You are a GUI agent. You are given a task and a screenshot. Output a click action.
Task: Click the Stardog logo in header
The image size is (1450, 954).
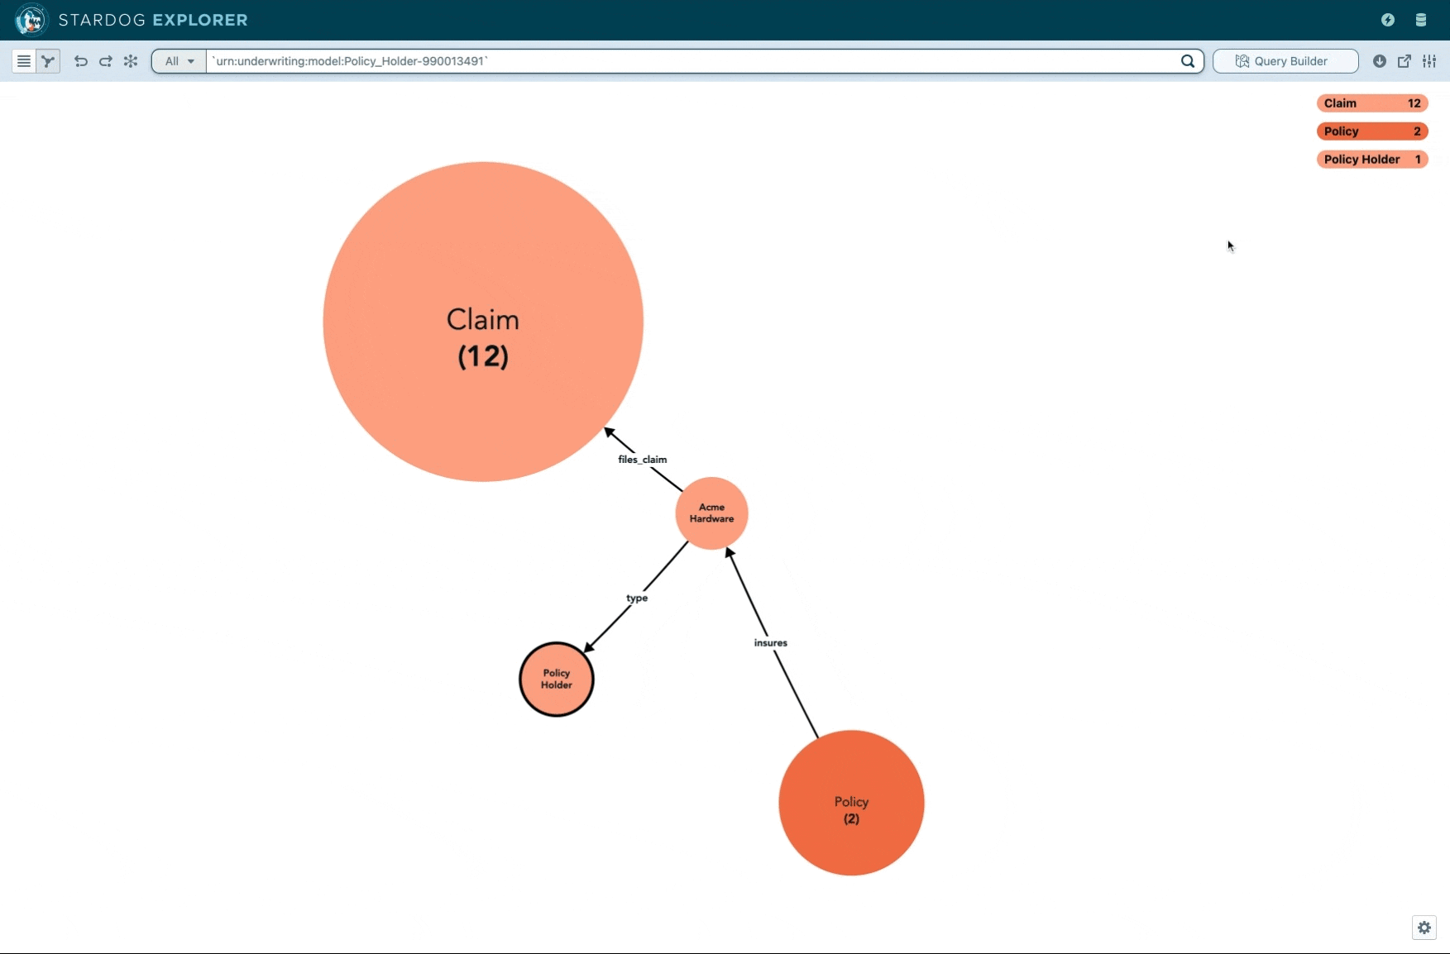point(31,20)
